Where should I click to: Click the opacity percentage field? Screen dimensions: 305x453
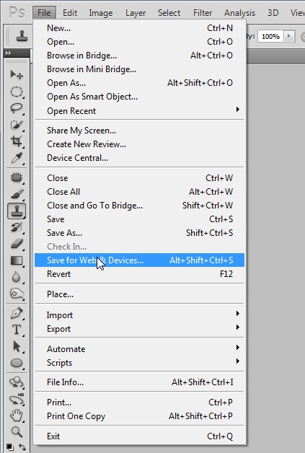click(270, 36)
